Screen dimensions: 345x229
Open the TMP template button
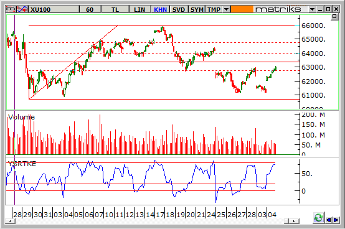click(x=214, y=9)
